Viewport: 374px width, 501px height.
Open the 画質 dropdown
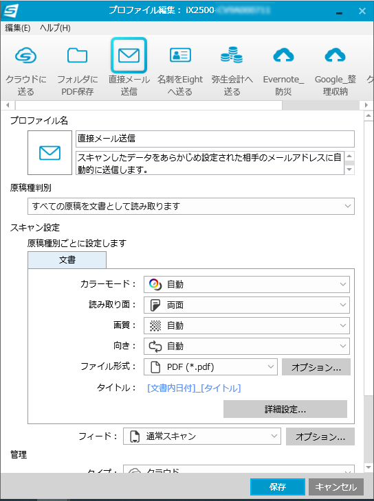pos(247,325)
